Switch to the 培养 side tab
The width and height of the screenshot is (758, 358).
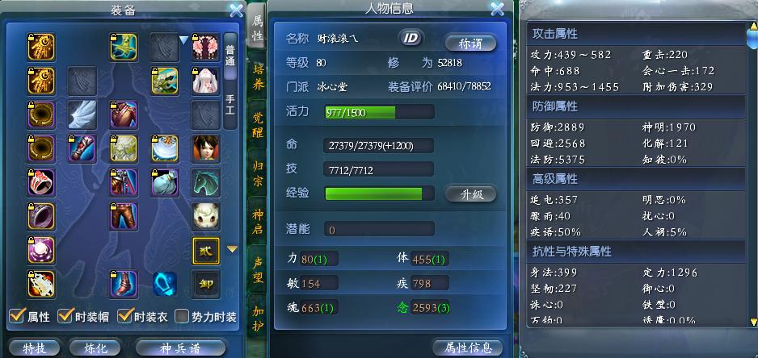click(259, 77)
